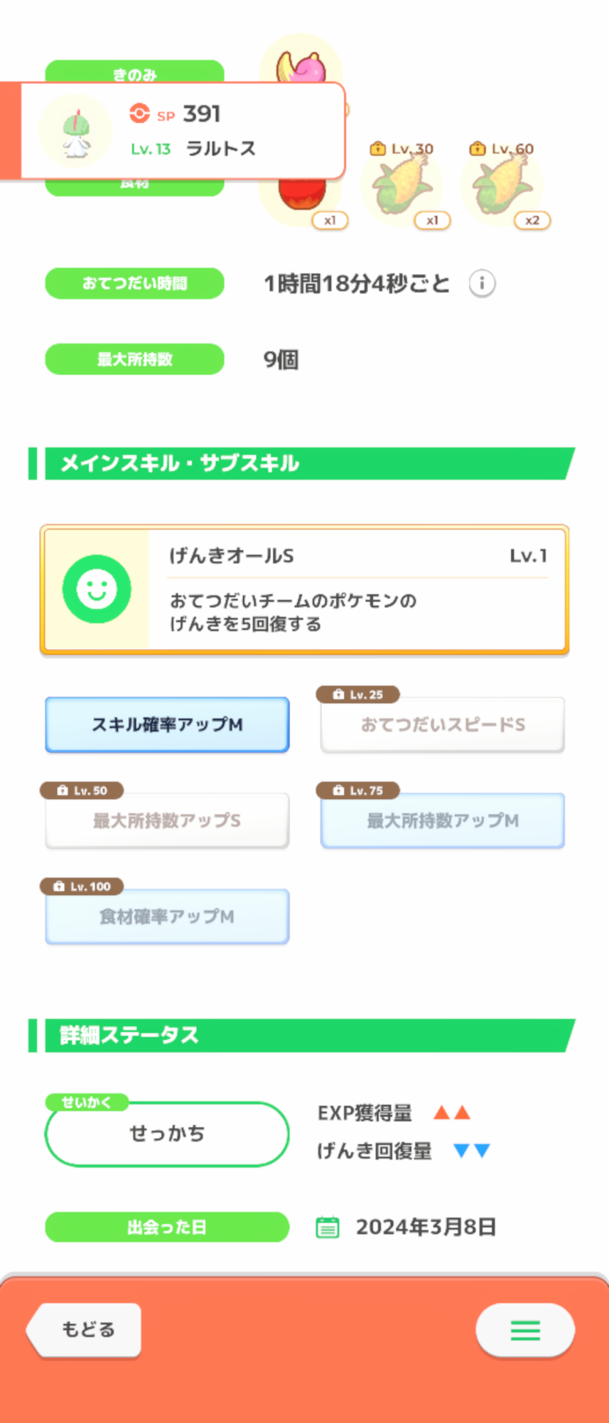
Task: Tap locked おてつだいスピードS sub skill
Action: click(x=443, y=724)
